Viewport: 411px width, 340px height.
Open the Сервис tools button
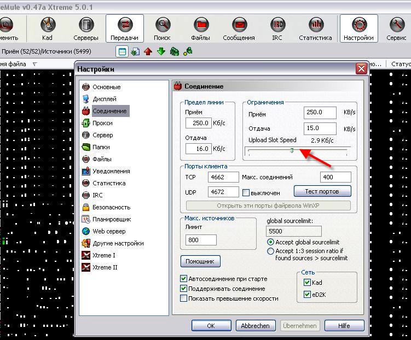396,29
